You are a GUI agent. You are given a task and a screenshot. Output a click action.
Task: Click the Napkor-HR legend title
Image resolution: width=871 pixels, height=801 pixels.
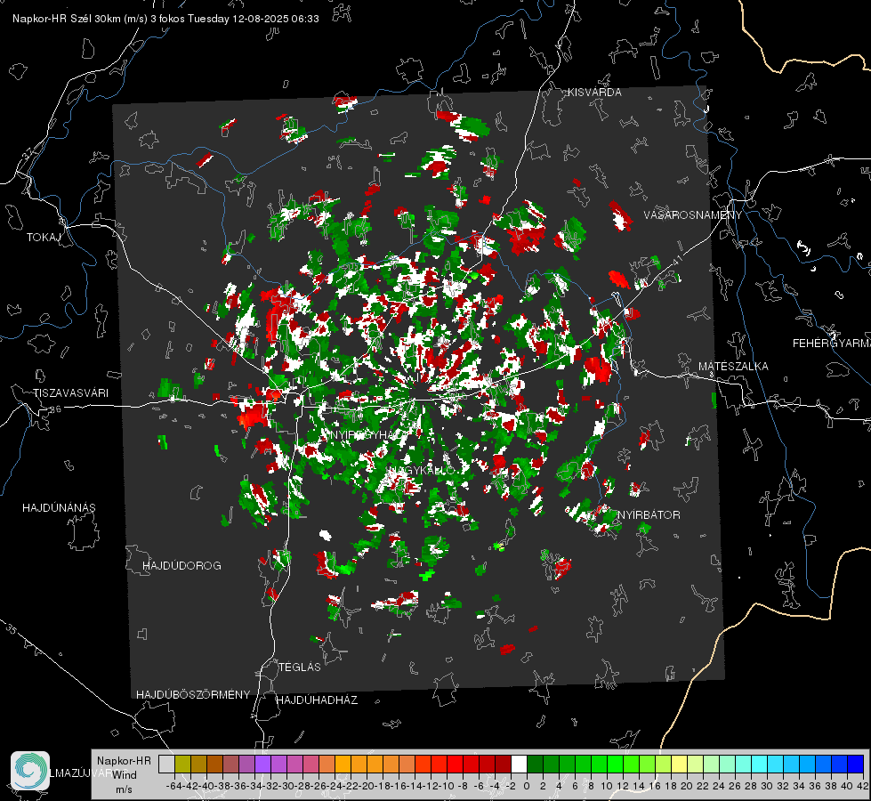124,761
